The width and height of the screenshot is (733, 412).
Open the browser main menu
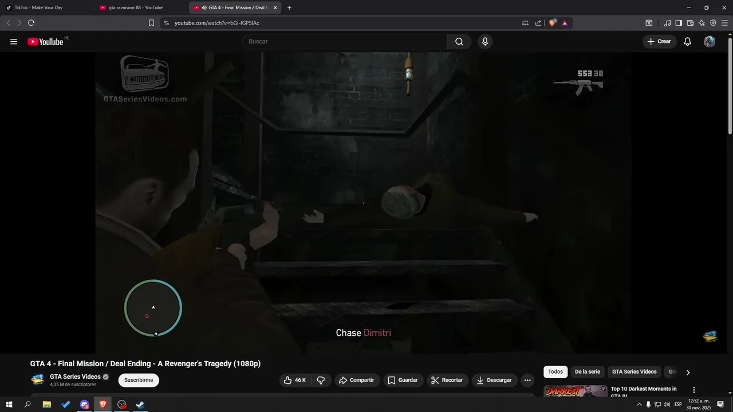pyautogui.click(x=724, y=23)
